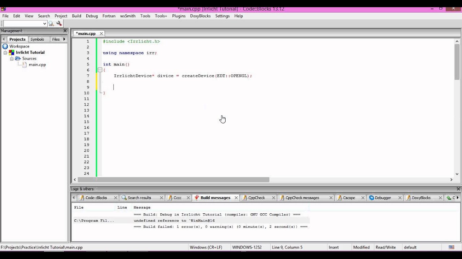Select main.cpp label in project tree

tap(37, 65)
